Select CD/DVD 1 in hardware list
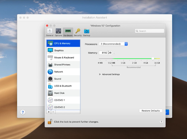 pyautogui.click(x=63, y=100)
